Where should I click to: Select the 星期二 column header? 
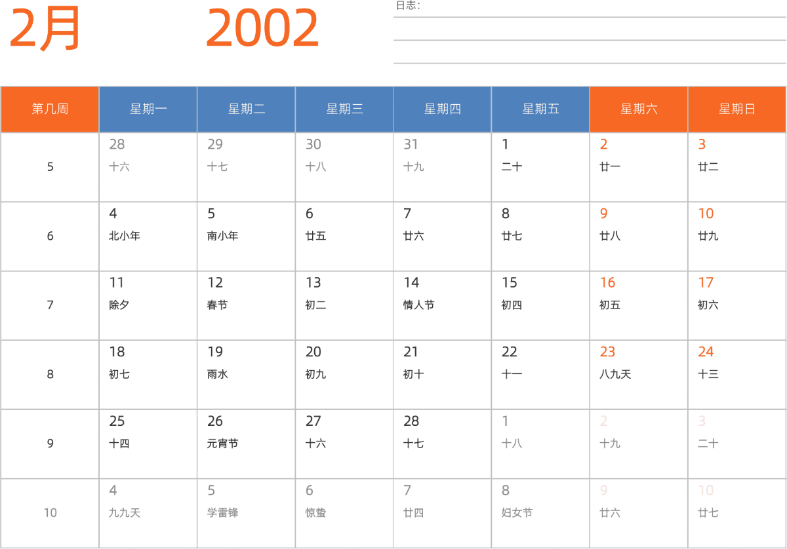(x=247, y=109)
